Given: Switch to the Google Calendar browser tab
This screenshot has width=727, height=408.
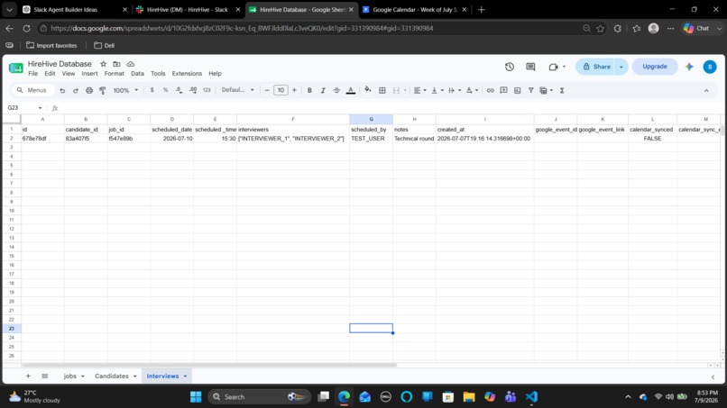Looking at the screenshot, I should (x=415, y=9).
